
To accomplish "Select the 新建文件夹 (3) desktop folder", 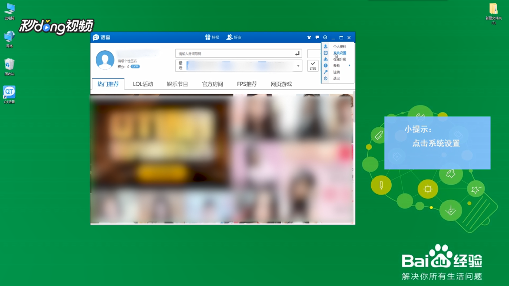I will pyautogui.click(x=494, y=14).
